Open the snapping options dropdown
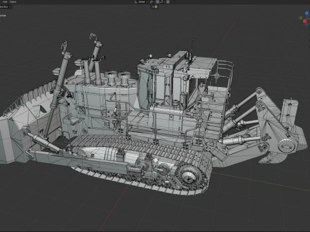Image resolution: width=310 pixels, height=232 pixels. (162, 2)
